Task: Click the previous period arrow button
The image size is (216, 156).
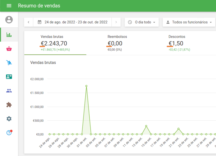Action: click(28, 22)
